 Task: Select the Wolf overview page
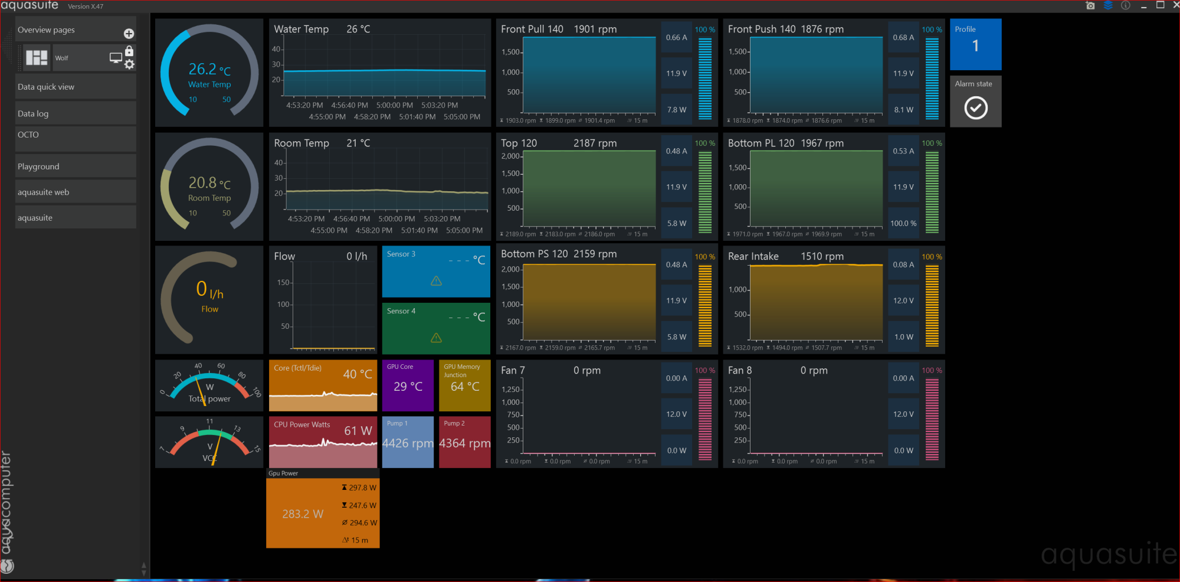click(x=81, y=58)
